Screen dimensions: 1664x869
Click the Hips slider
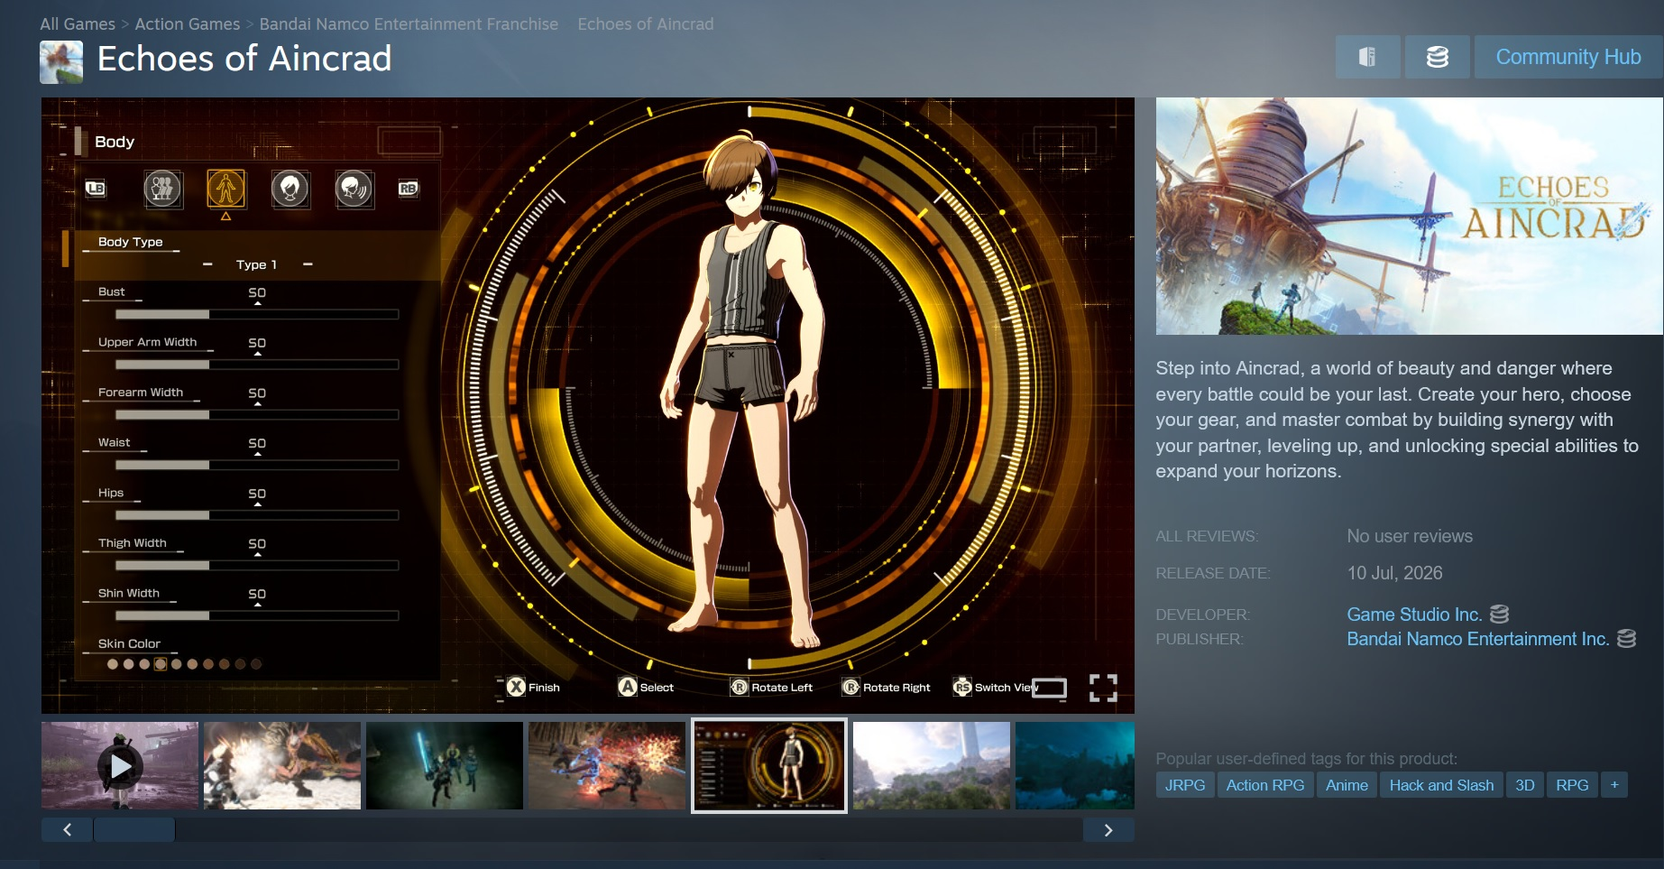pos(257,515)
